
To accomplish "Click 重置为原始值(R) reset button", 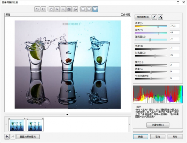I will coord(28,137).
